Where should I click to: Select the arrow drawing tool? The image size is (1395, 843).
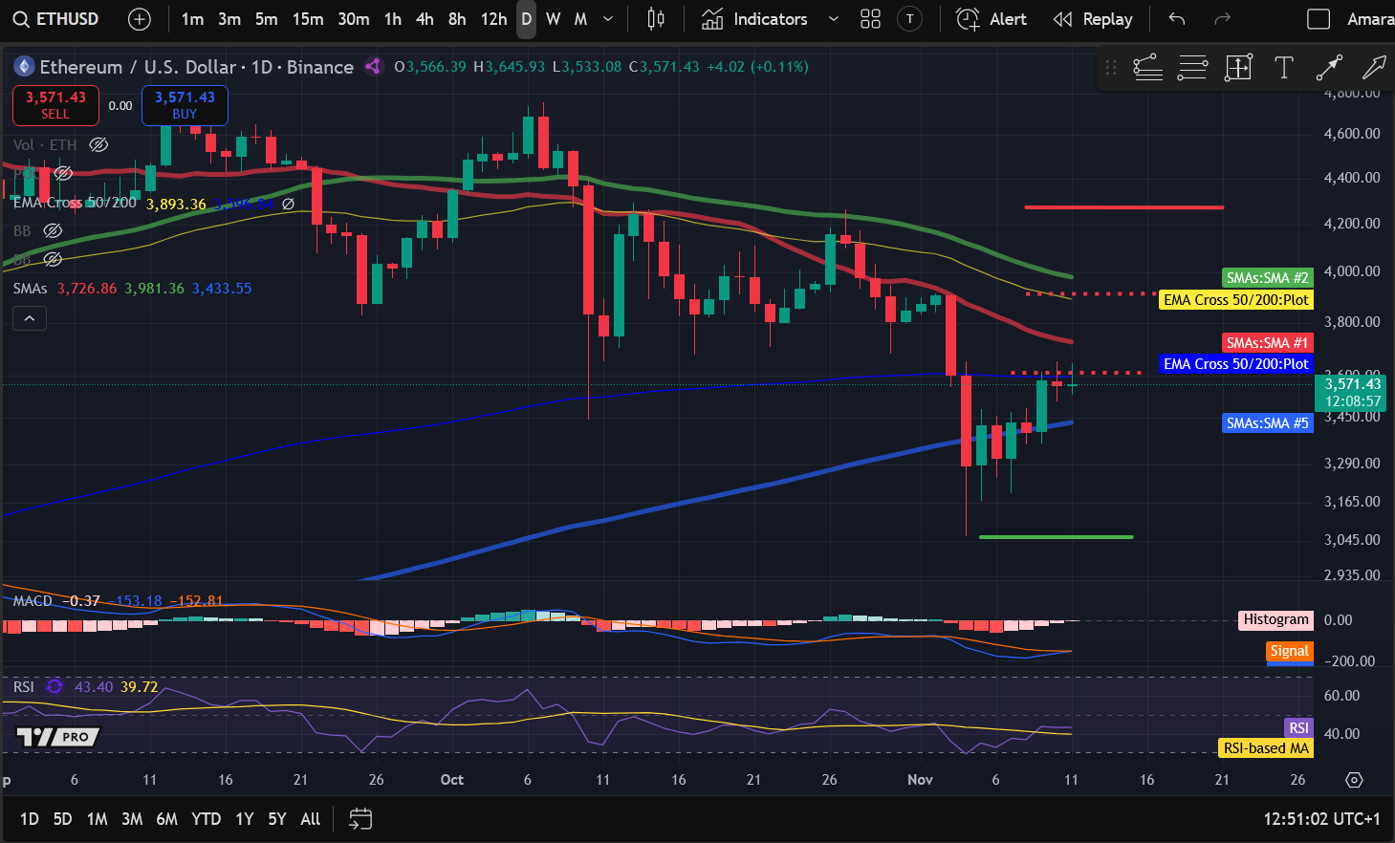coord(1373,67)
